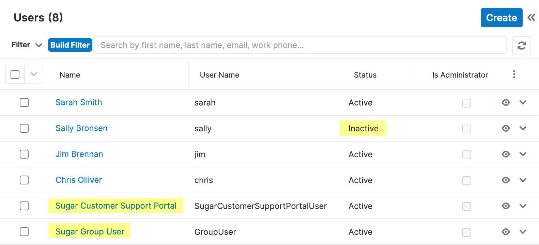Expand row actions for Sally Bronsen
Screen dimensions: 539x245
tap(523, 128)
